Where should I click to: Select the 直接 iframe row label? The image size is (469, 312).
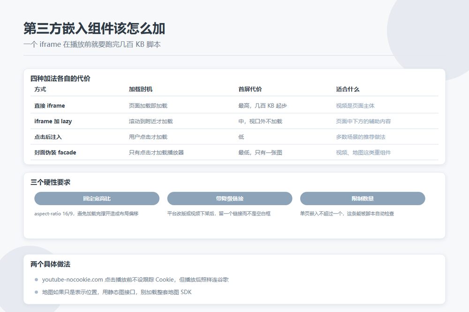(x=50, y=105)
